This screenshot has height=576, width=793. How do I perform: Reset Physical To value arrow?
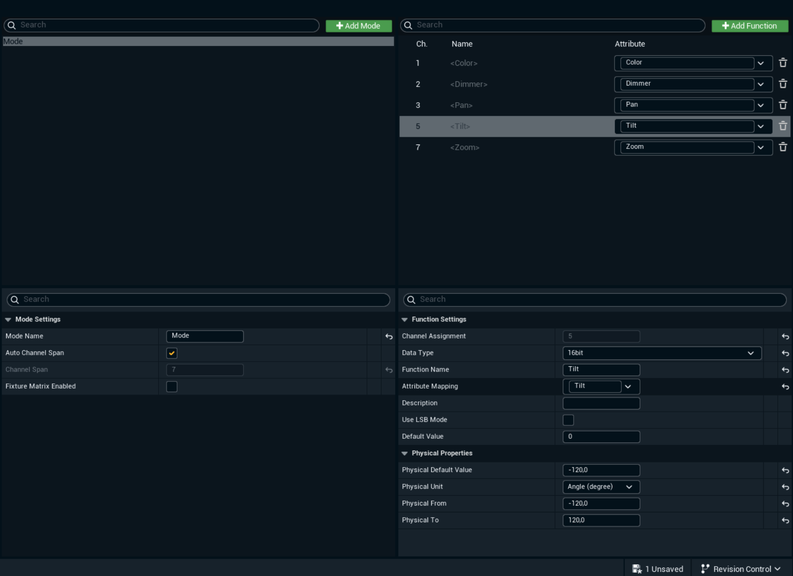785,520
